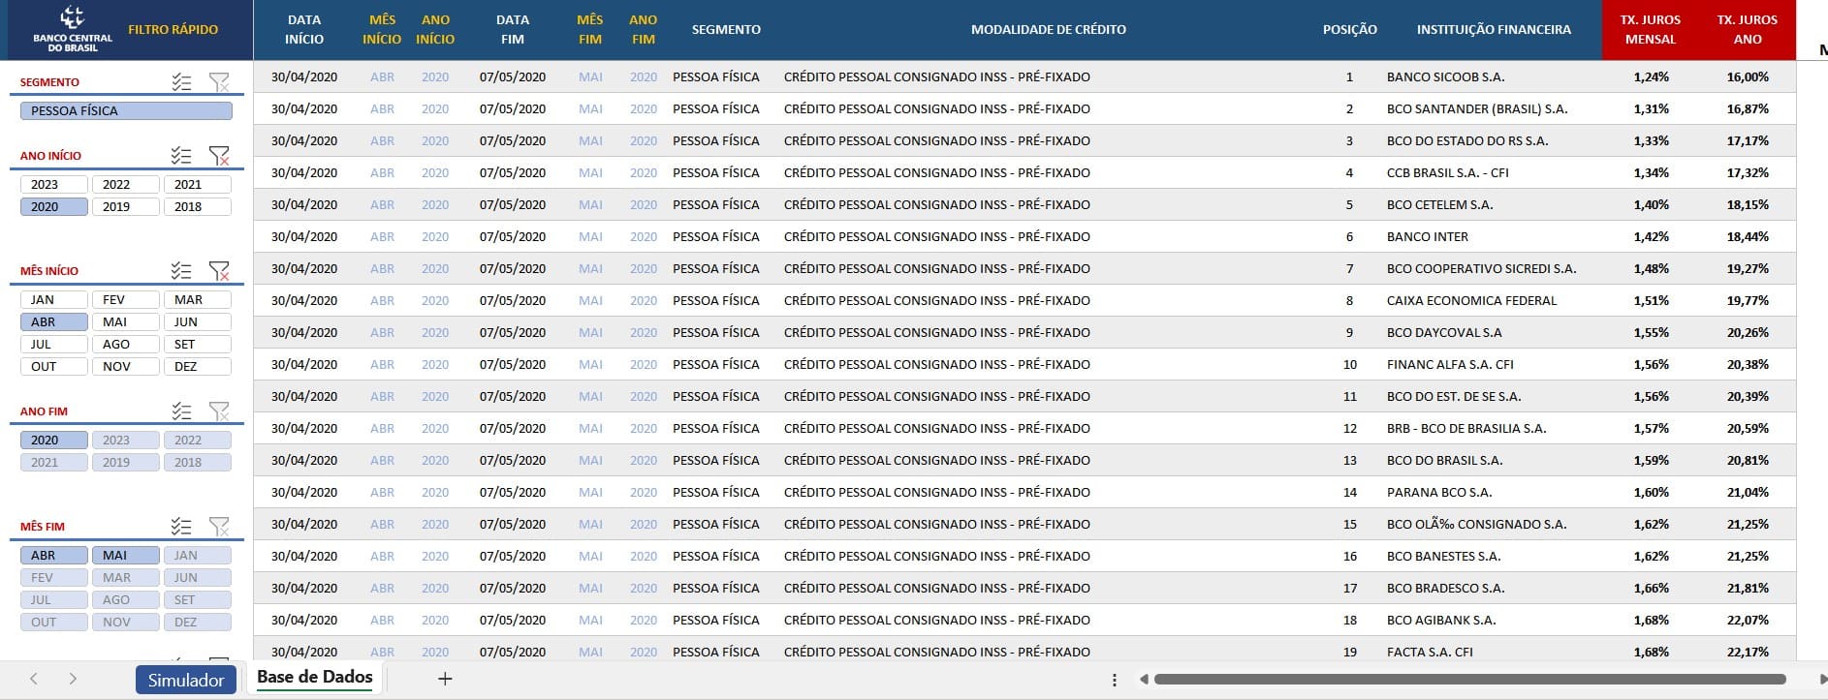Select MAI in the MÊS INÍCIO slicer
This screenshot has width=1828, height=700.
coord(126,321)
